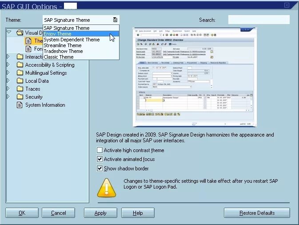
Task: Close the SAP GUI Options dialog
Action: pos(287,5)
